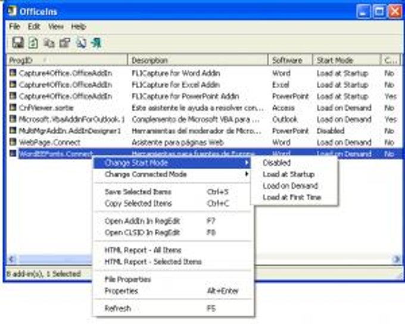Open the Help menu
This screenshot has width=405, height=324.
click(79, 26)
